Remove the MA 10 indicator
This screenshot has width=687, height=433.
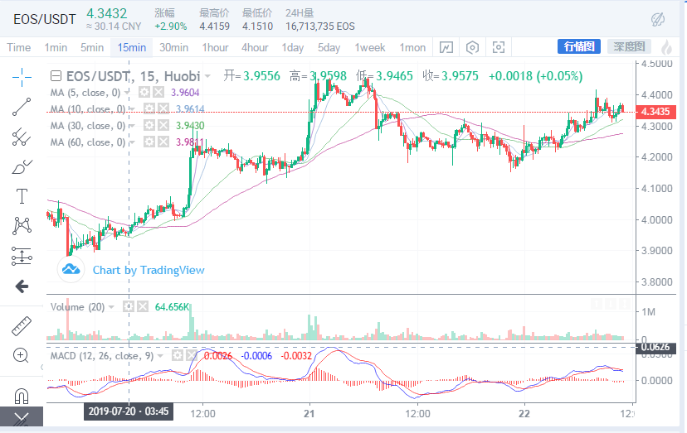[163, 109]
